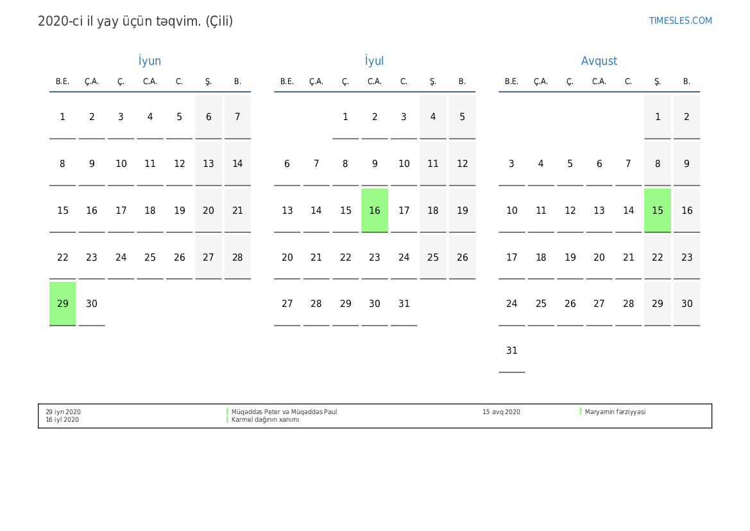Click 'Karmel dağının xanımı' holiday name
The width and height of the screenshot is (750, 531).
(x=266, y=419)
